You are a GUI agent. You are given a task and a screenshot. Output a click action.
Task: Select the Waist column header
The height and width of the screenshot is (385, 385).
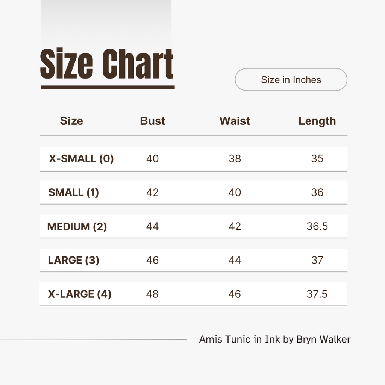click(235, 121)
